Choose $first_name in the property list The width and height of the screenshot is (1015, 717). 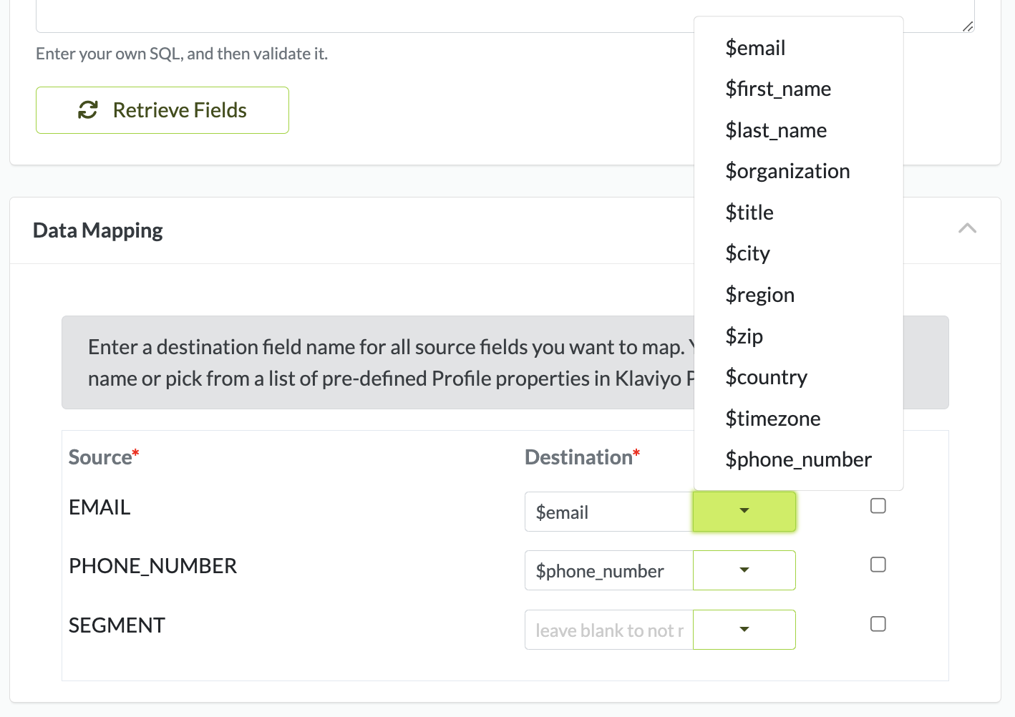[x=778, y=89]
